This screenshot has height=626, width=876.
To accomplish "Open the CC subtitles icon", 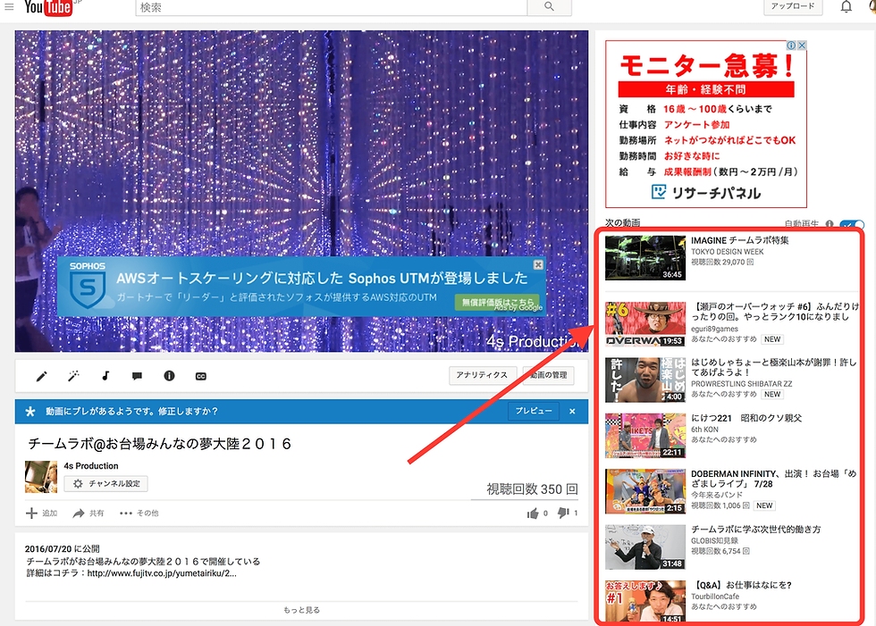I will [x=201, y=377].
